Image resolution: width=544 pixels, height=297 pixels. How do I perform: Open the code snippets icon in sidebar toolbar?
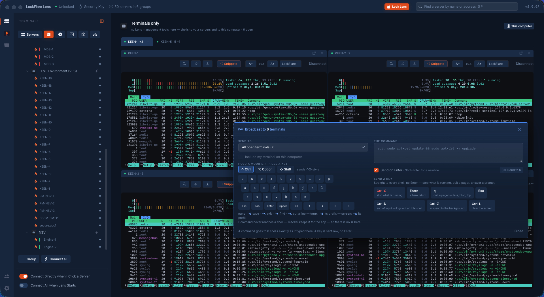[x=72, y=35]
